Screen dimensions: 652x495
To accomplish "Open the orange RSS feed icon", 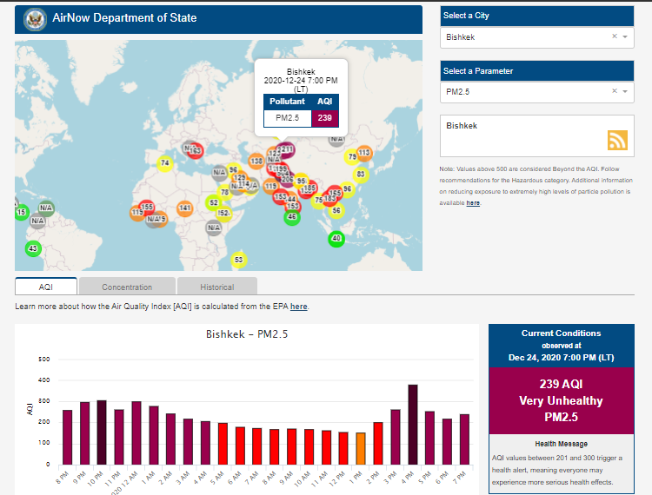I will [x=617, y=141].
